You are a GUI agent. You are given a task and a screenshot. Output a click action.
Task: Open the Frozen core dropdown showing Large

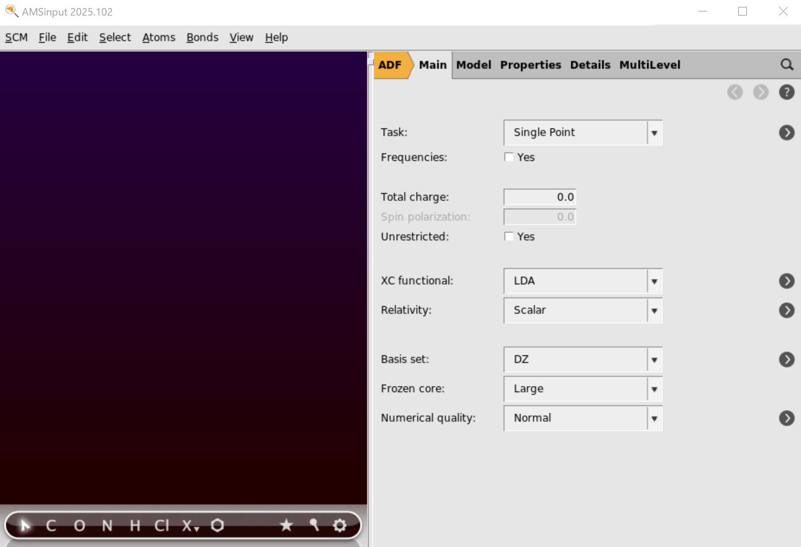pos(583,389)
